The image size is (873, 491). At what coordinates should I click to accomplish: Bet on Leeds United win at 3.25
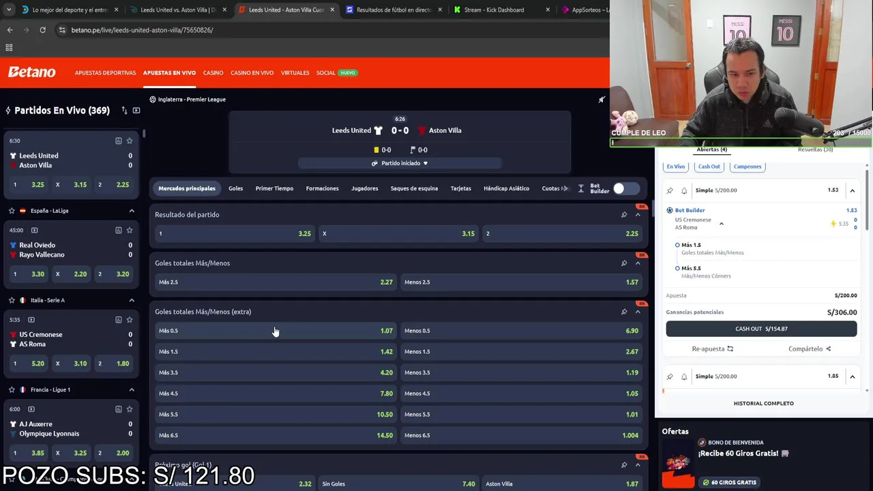click(x=234, y=234)
